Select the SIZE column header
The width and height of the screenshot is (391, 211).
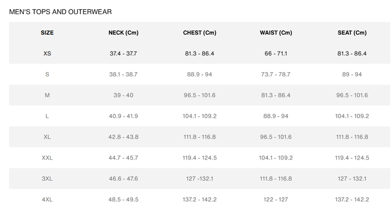(47, 33)
